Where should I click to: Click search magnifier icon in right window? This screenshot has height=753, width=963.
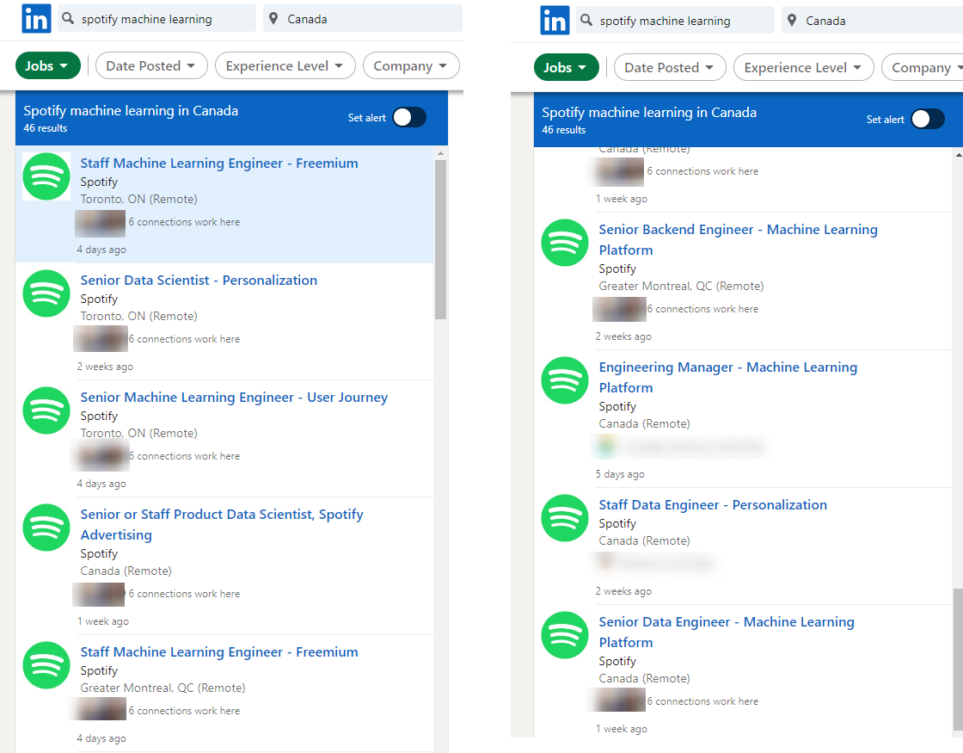586,21
